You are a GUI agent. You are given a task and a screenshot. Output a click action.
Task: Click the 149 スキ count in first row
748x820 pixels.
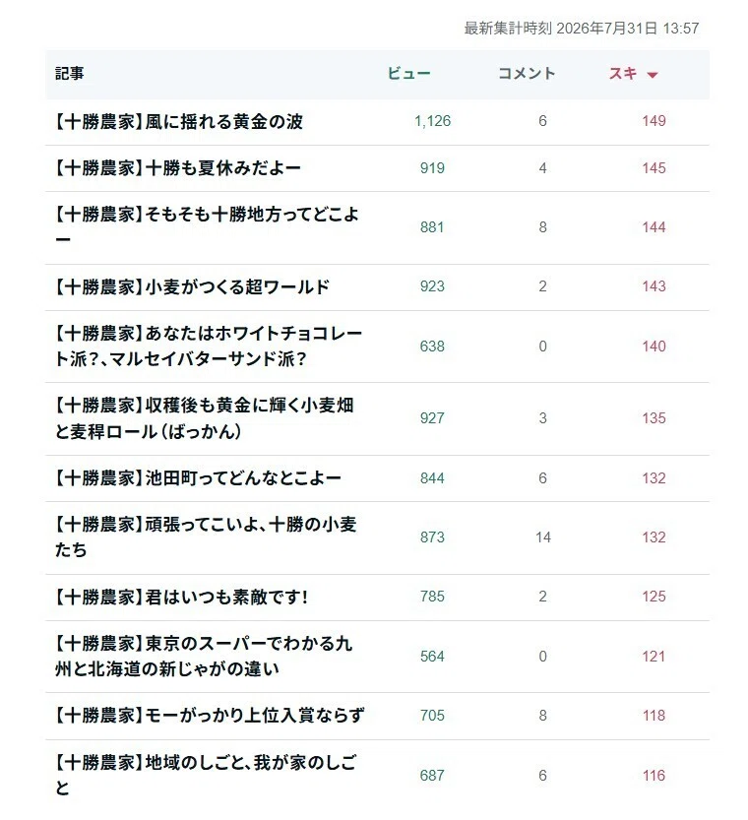click(654, 121)
